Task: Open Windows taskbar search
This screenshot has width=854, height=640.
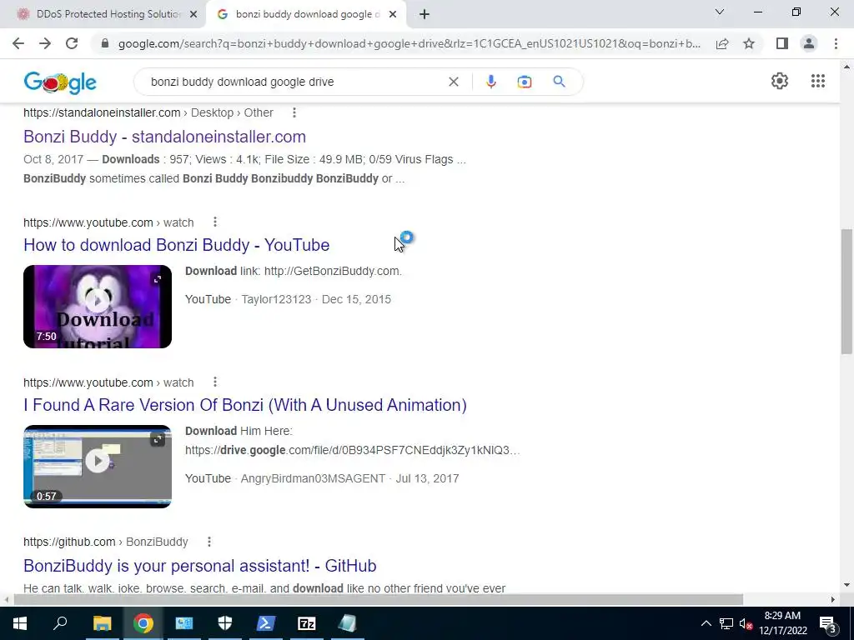Action: coord(60,623)
